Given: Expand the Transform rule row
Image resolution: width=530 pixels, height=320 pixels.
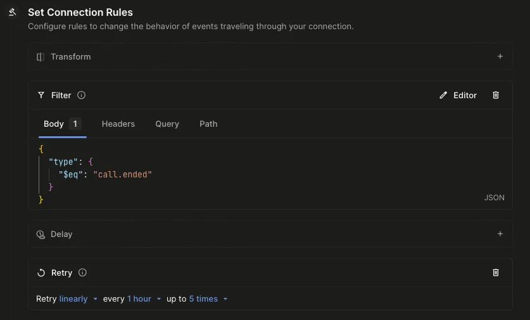Looking at the screenshot, I should 270,56.
